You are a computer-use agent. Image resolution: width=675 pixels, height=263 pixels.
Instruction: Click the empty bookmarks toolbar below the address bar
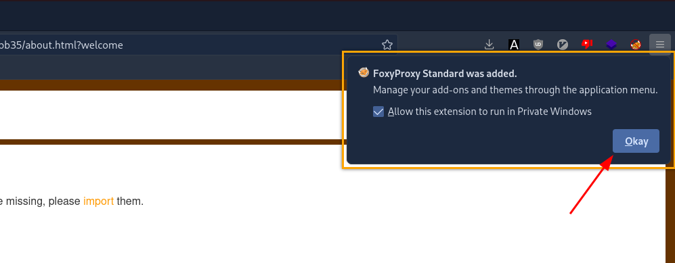[172, 68]
